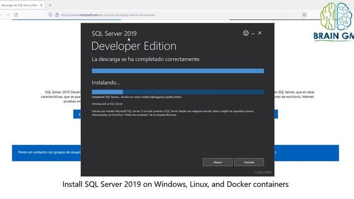This screenshot has width=354, height=199.
Task: Click the 'Install_SqlSupport_Cpu64_Action' status line
Action: [x=137, y=97]
